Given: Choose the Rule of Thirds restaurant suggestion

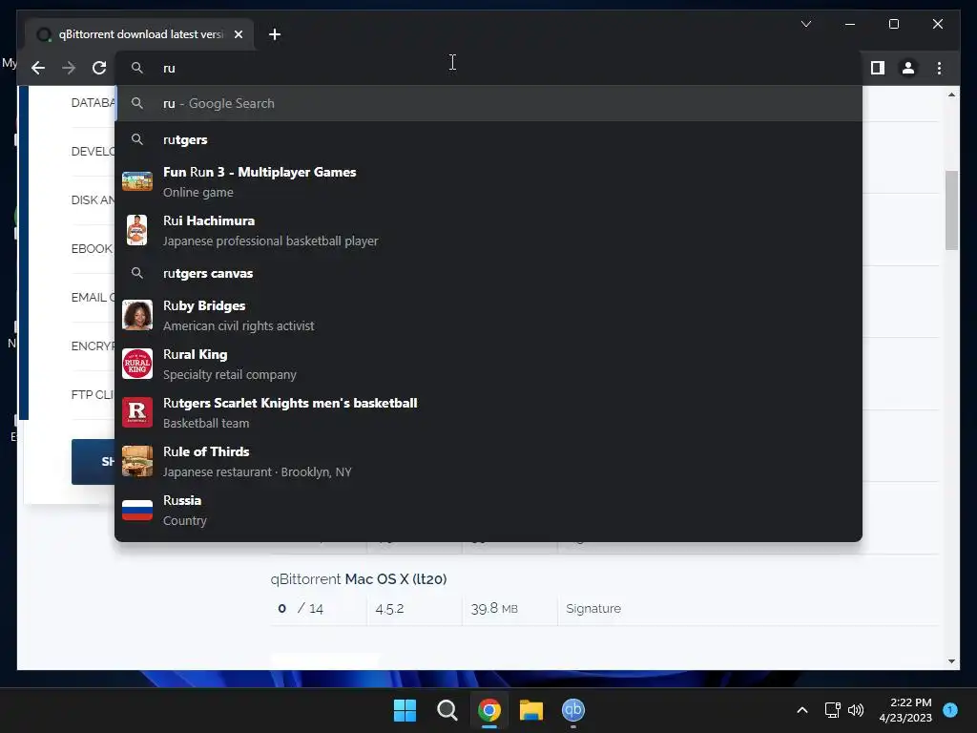Looking at the screenshot, I should coord(488,461).
